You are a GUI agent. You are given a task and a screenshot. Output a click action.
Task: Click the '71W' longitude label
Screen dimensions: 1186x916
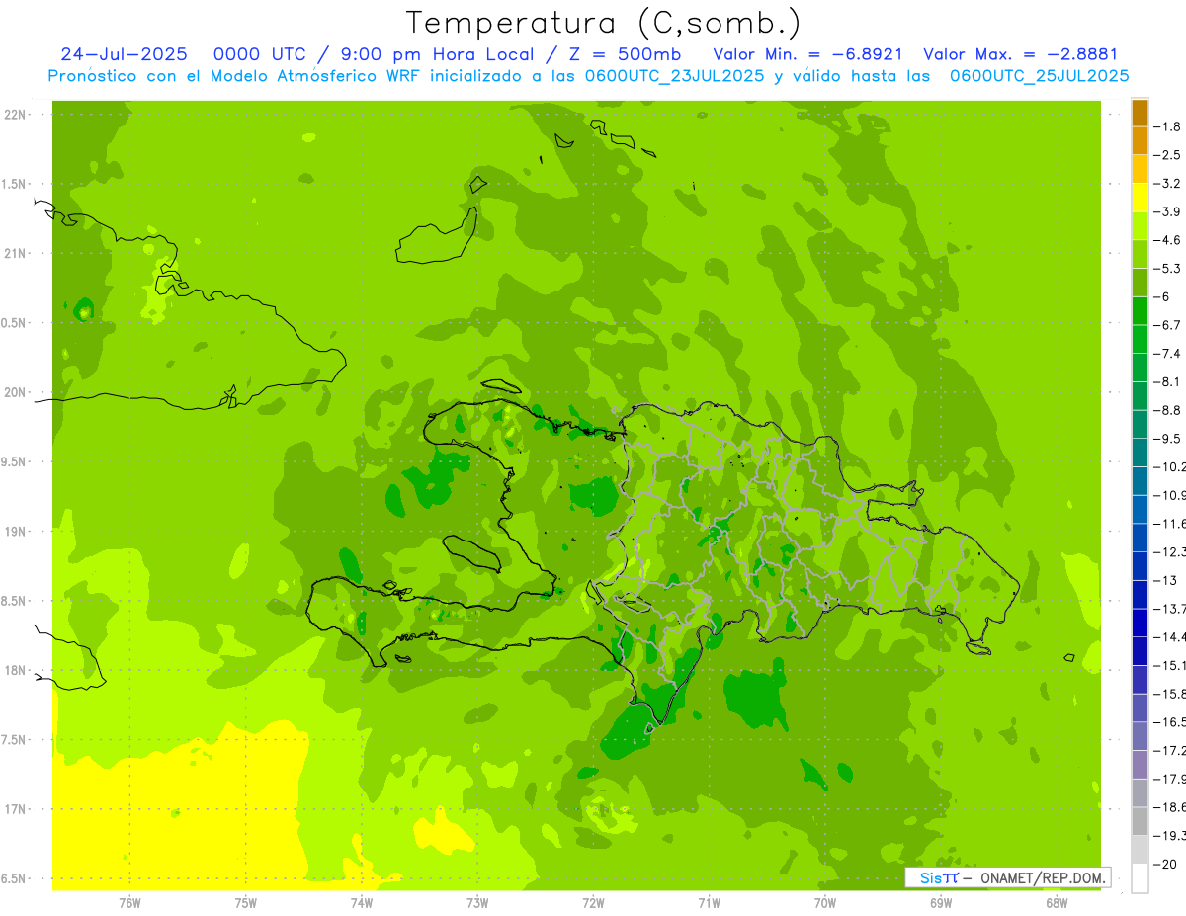(x=709, y=902)
